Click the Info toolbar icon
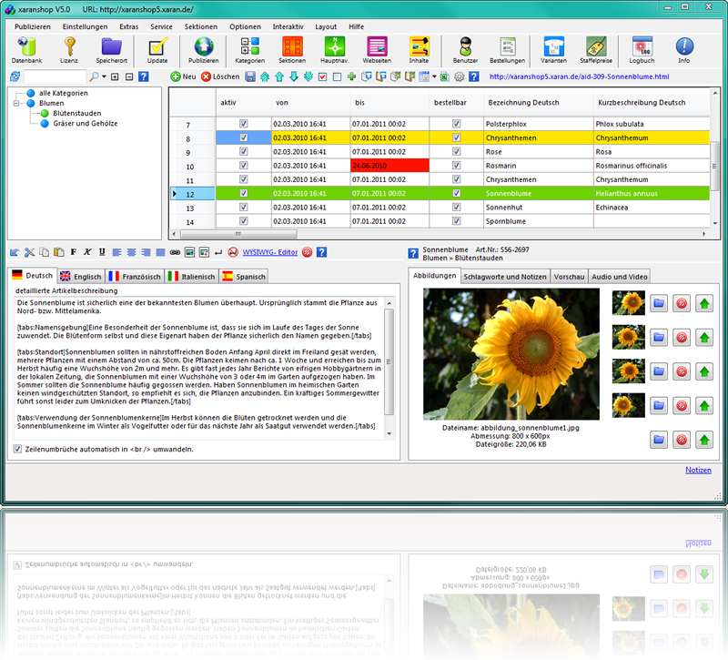The width and height of the screenshot is (728, 660). [x=684, y=50]
